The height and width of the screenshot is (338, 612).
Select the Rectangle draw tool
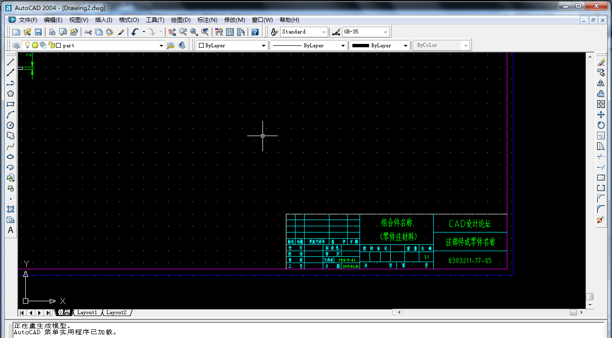pos(11,104)
